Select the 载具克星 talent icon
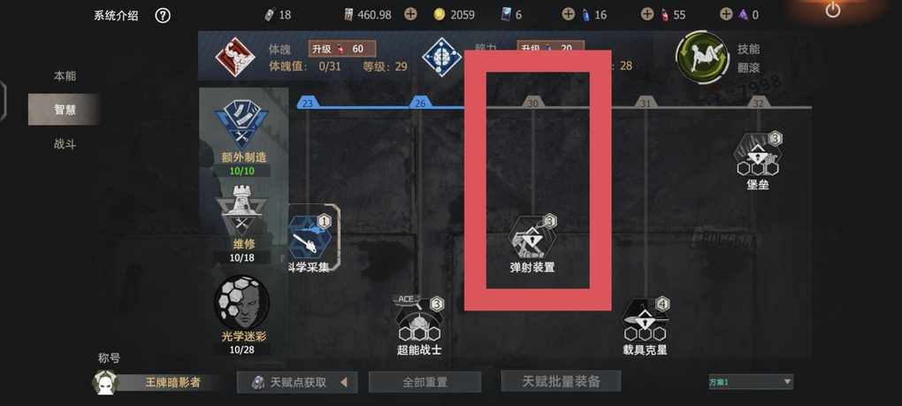This screenshot has width=902, height=406. 646,319
